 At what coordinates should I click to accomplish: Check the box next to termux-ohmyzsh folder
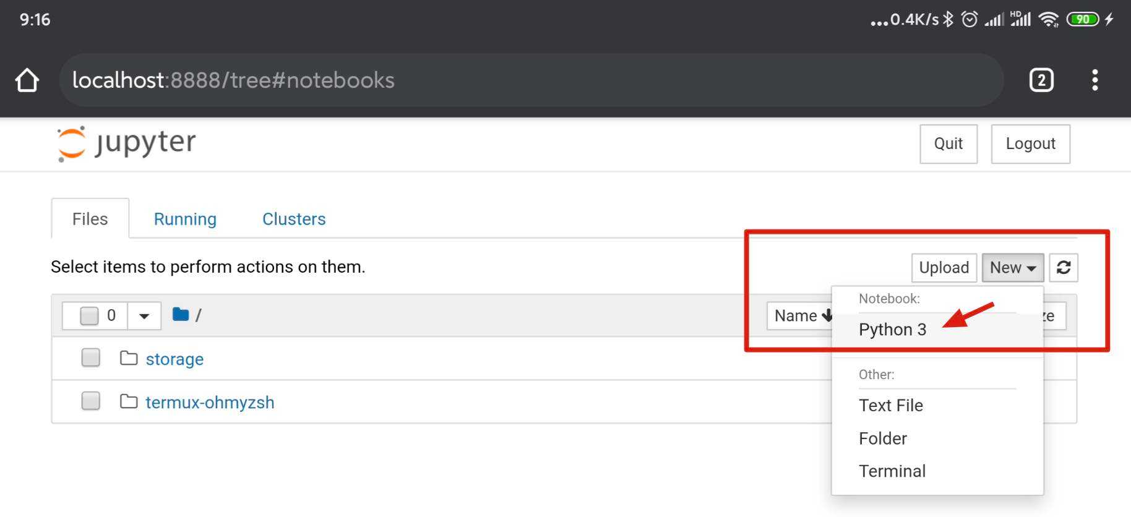tap(91, 401)
